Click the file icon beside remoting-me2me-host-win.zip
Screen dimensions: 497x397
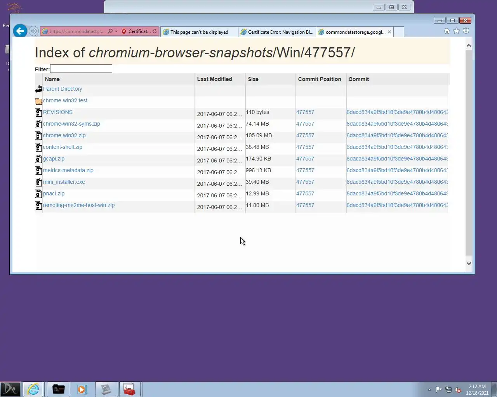38,205
